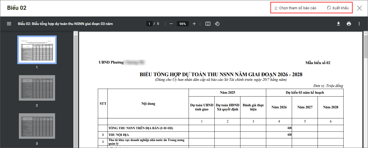Click the Xuất khẩu export button

point(338,8)
